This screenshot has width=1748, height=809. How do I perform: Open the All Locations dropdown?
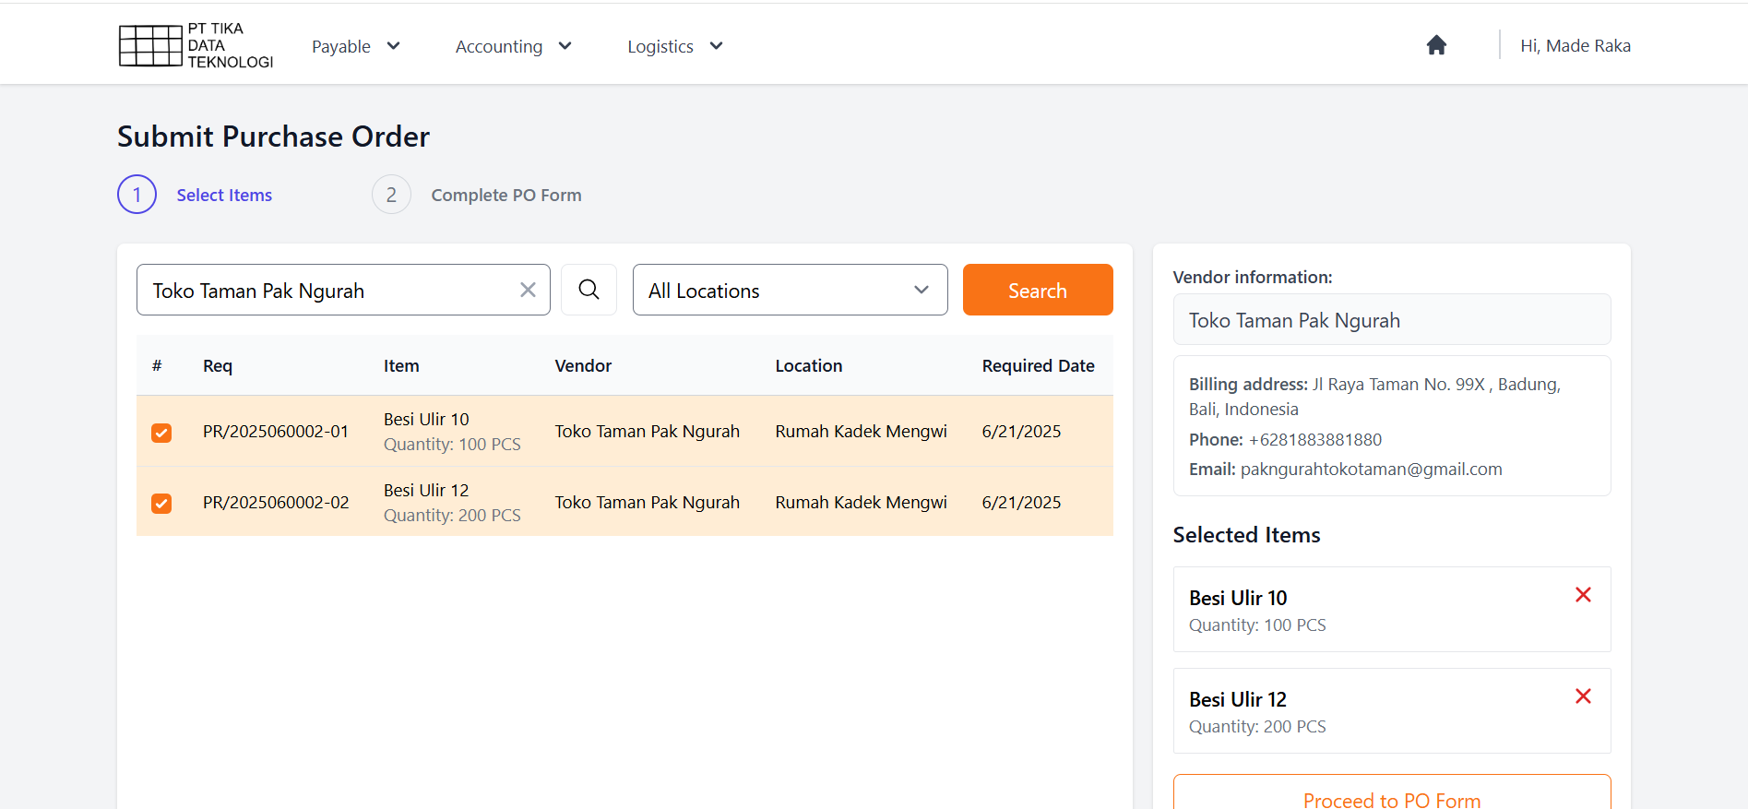pos(790,290)
